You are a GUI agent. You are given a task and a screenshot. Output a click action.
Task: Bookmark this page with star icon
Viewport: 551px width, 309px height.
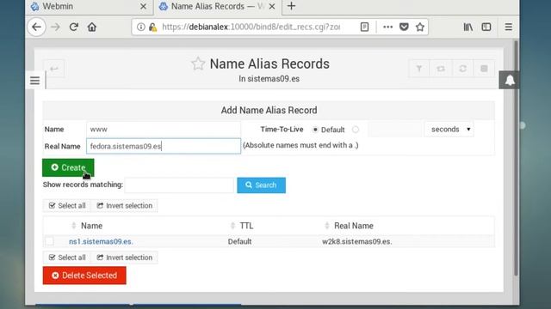click(420, 27)
